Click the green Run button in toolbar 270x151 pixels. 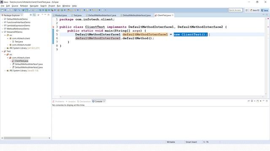pos(46,10)
